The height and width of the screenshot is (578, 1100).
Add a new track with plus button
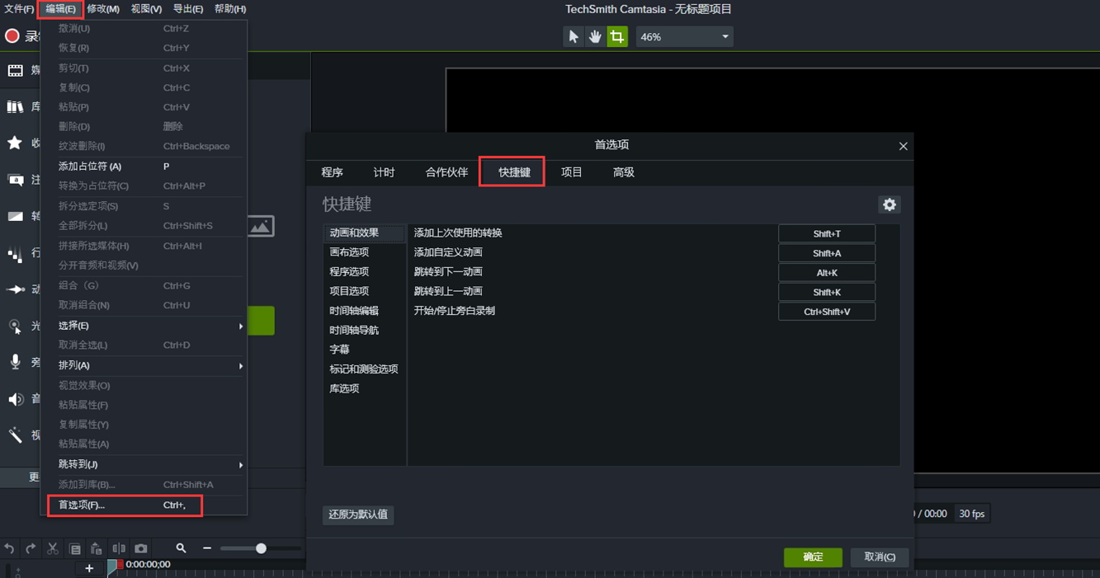point(89,568)
